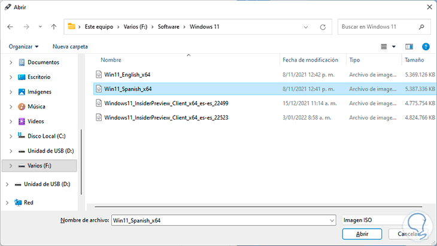Expand the Documentos tree node
437x246 pixels.
tap(11, 62)
